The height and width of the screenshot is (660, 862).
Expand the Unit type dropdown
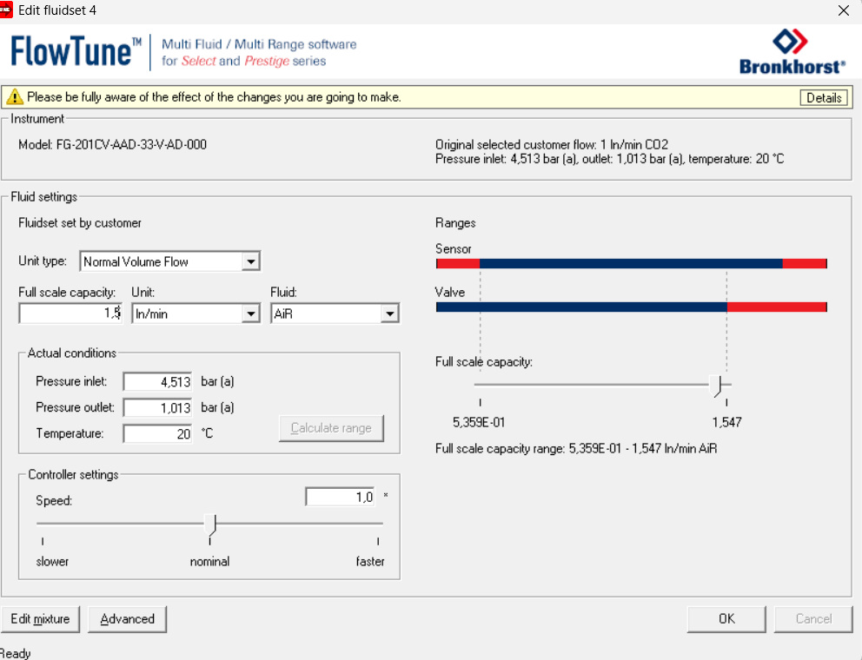pyautogui.click(x=250, y=261)
